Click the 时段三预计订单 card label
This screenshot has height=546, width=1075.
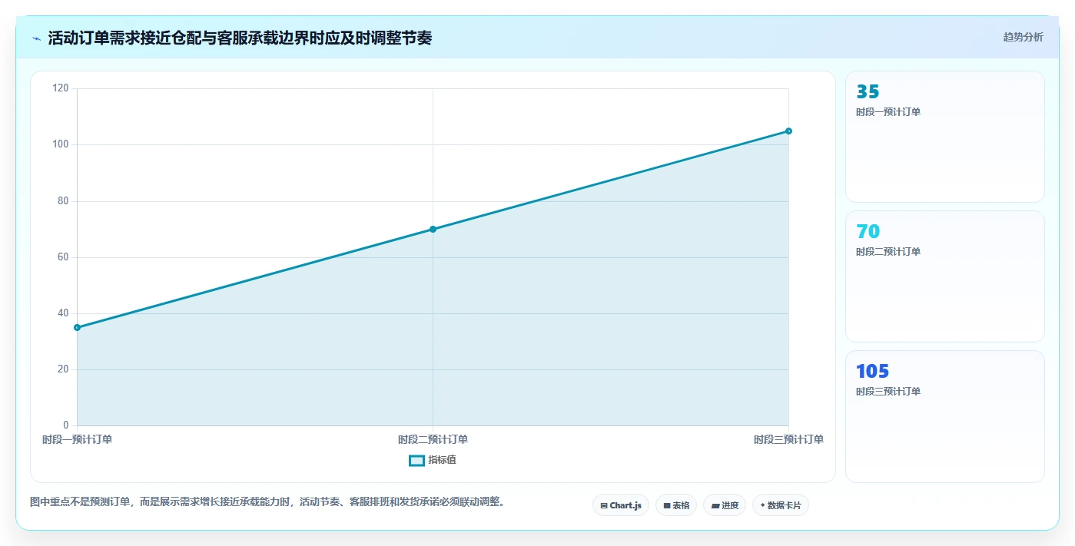[888, 392]
